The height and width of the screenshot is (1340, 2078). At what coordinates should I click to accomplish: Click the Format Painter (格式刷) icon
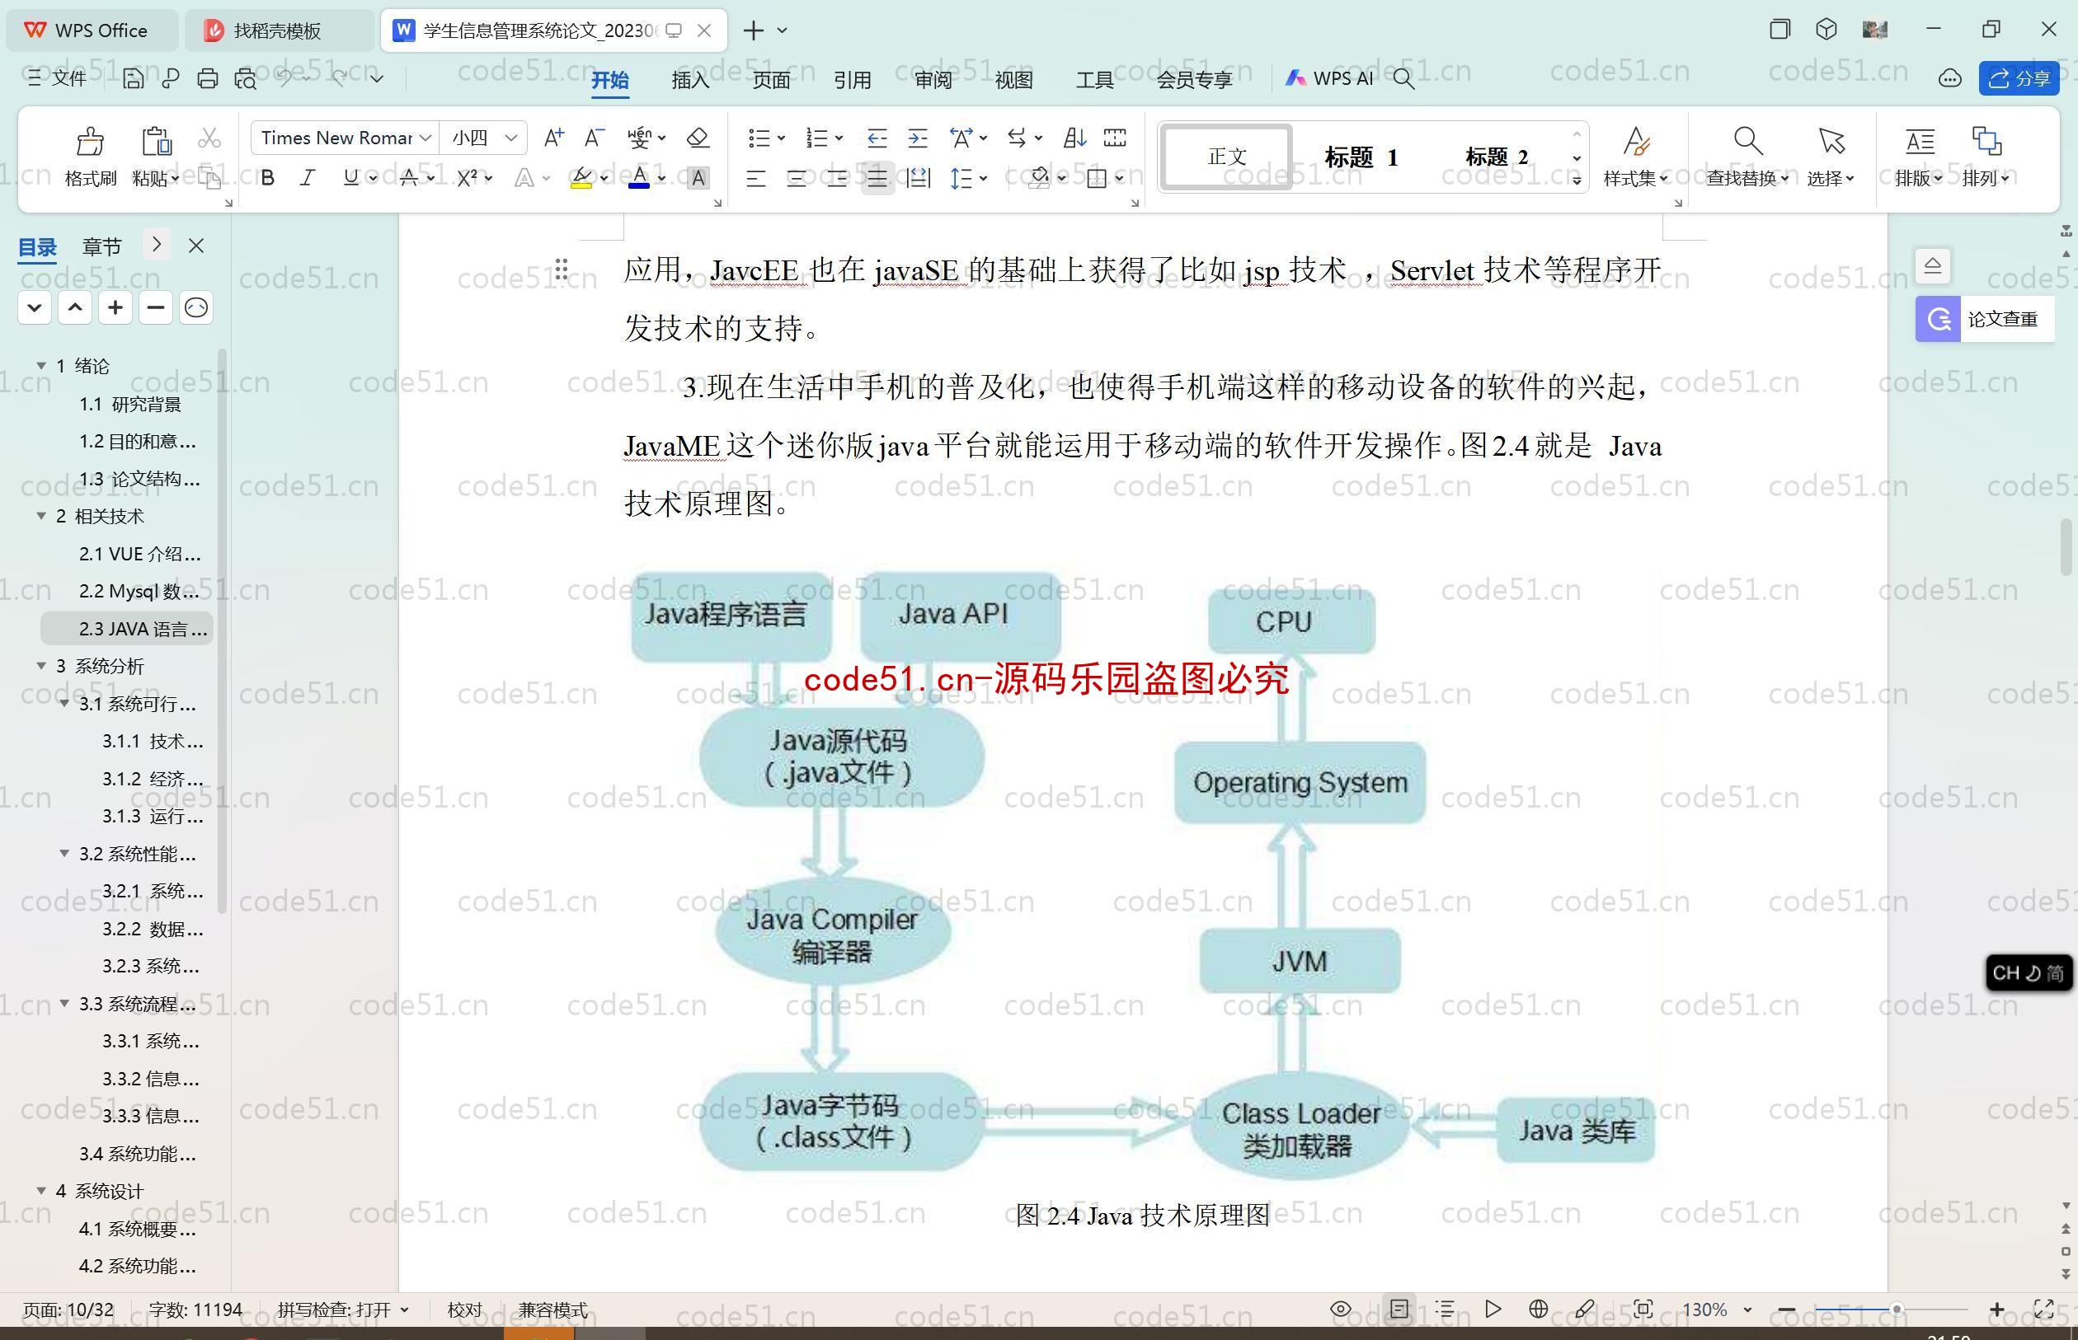click(91, 141)
